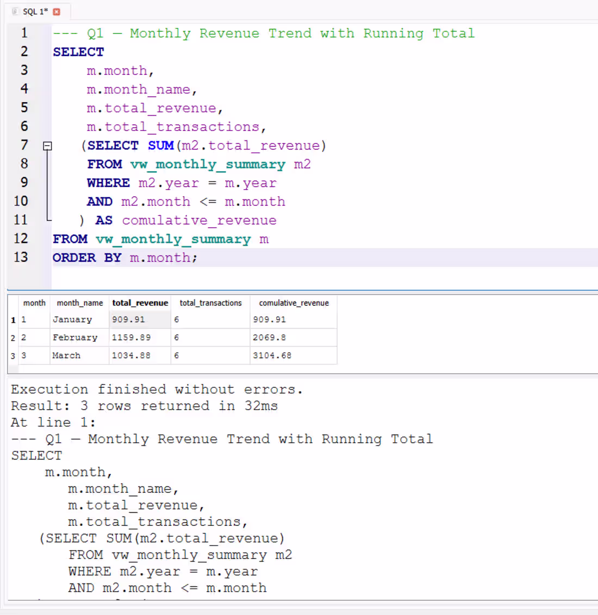
Task: Place cursor on ORDER BY m.month line
Action: 325,258
